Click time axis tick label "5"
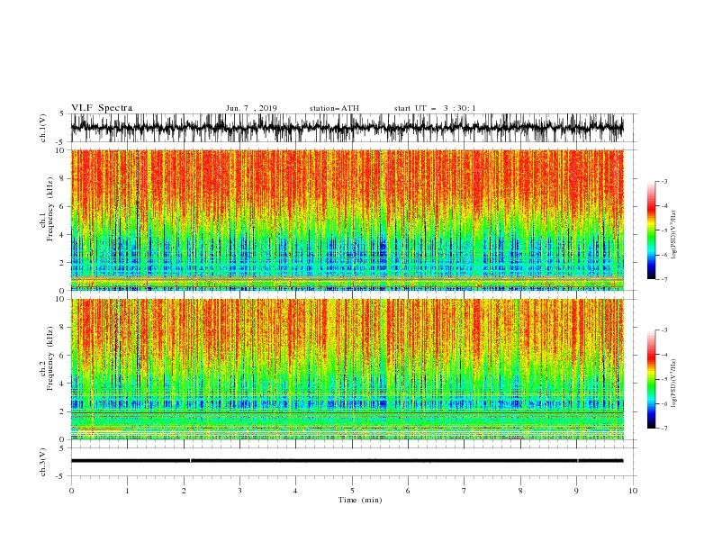The height and width of the screenshot is (551, 713). tap(352, 491)
